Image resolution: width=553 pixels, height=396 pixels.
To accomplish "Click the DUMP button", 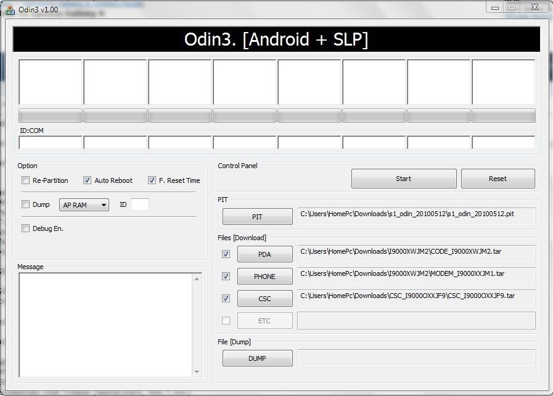I will (258, 358).
